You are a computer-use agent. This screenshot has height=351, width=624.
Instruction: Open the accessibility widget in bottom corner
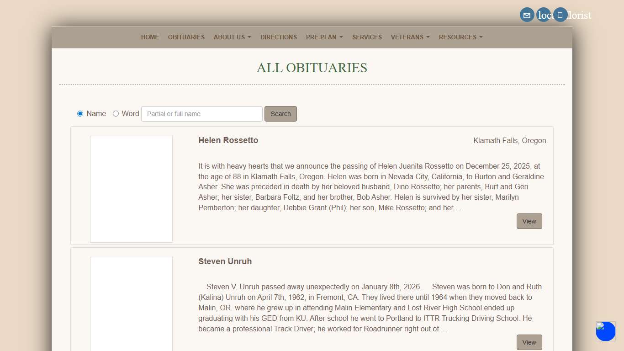(x=605, y=331)
